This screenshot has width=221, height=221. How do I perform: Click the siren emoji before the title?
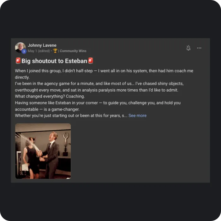coord(18,61)
